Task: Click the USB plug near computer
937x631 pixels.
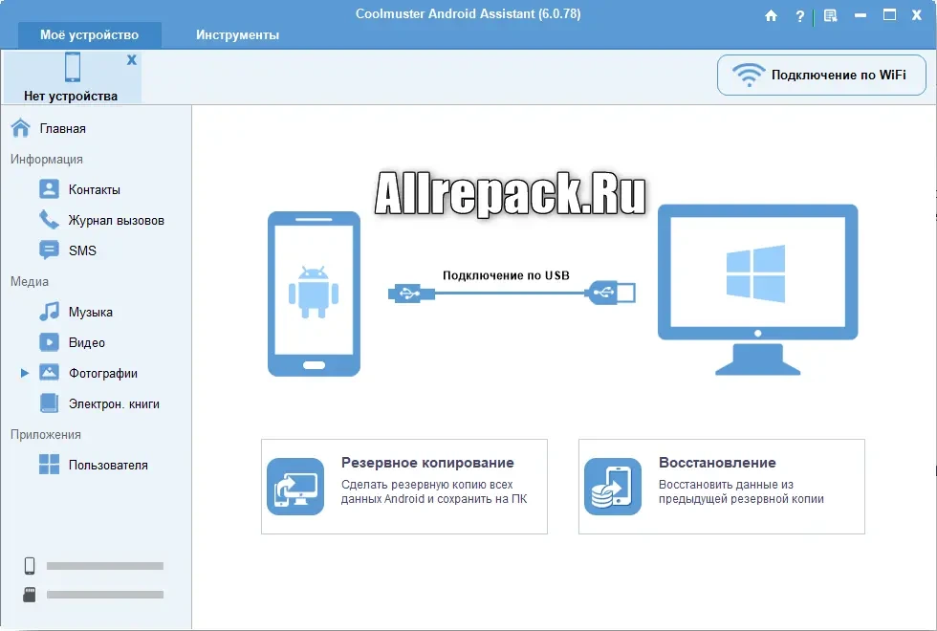Action: 610,293
